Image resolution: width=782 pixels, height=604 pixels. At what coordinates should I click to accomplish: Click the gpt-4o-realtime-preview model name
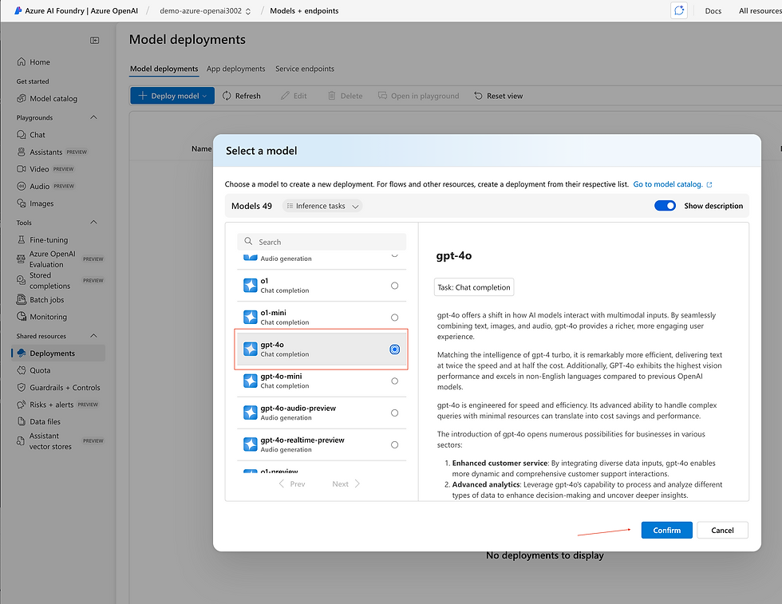(x=302, y=440)
